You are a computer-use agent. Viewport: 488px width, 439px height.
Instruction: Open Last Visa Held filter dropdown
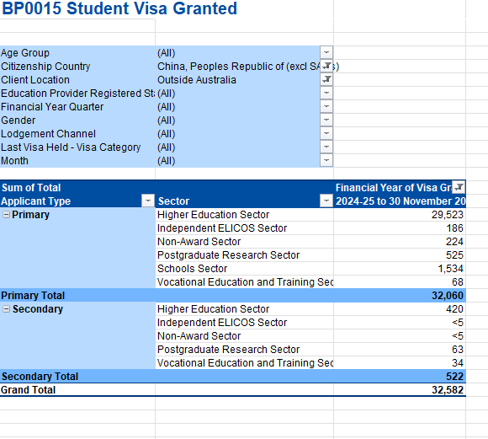click(x=326, y=147)
